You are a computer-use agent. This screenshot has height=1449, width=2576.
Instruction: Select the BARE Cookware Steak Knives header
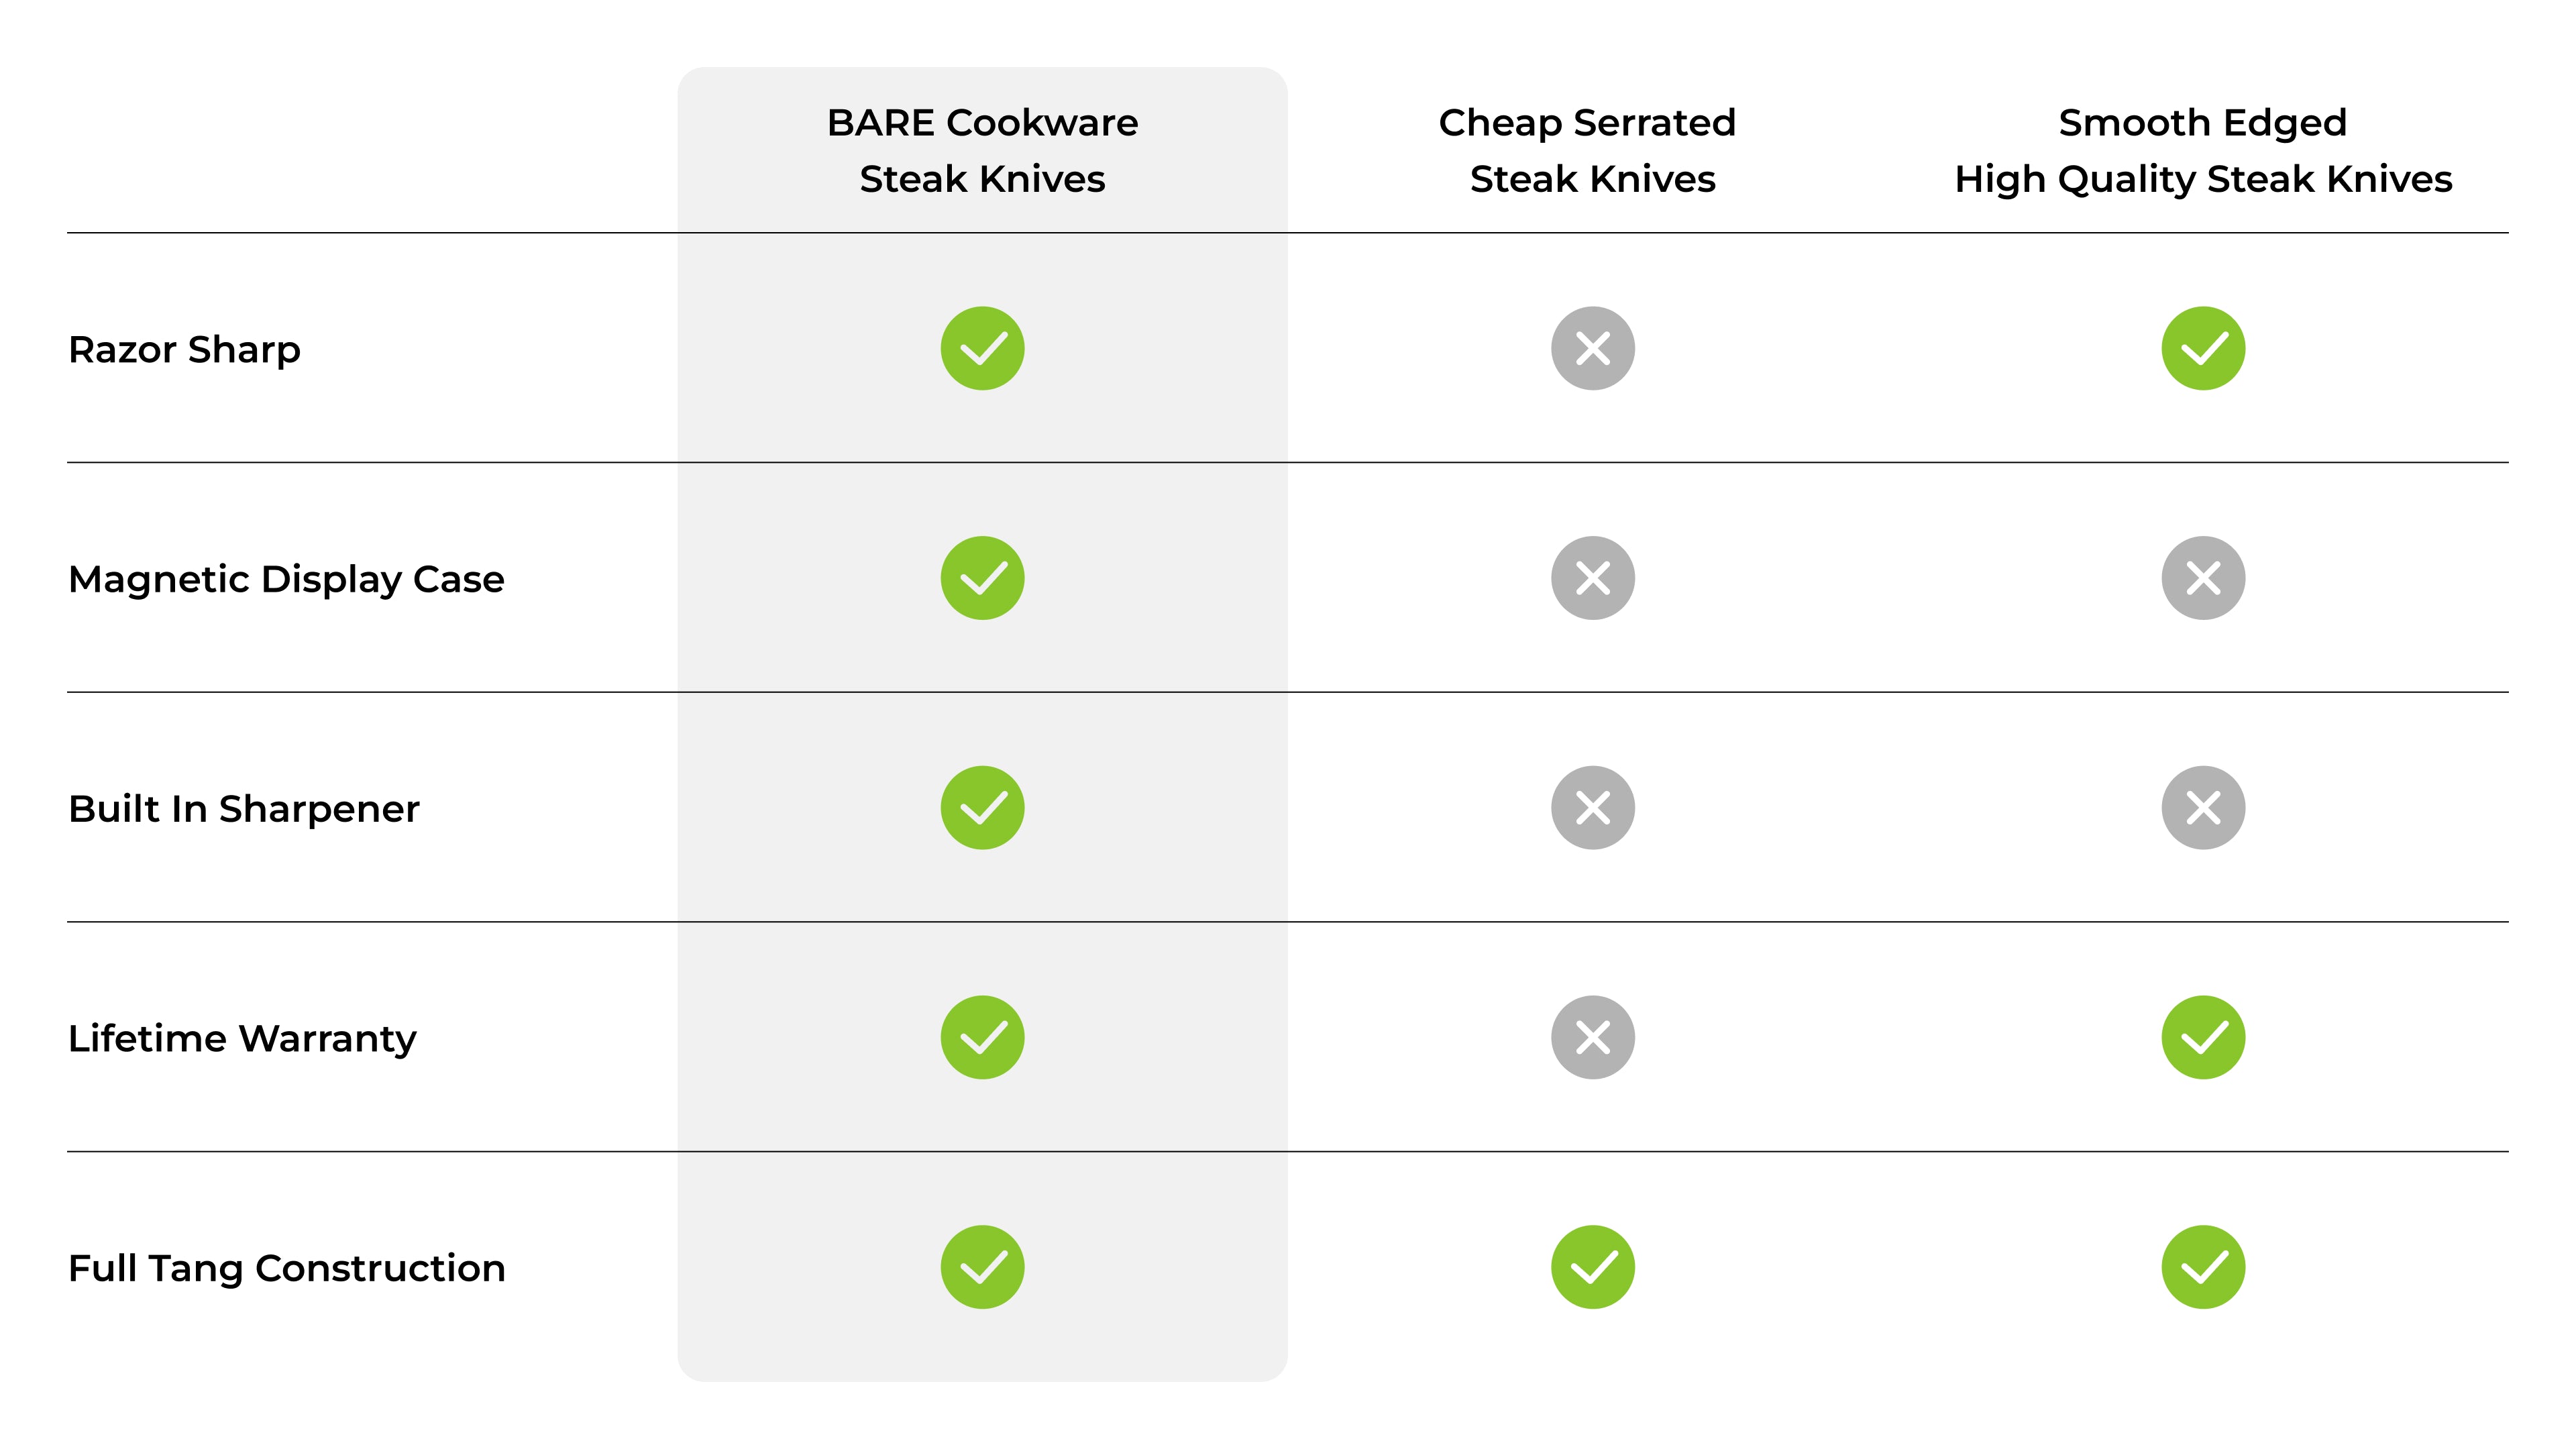982,150
